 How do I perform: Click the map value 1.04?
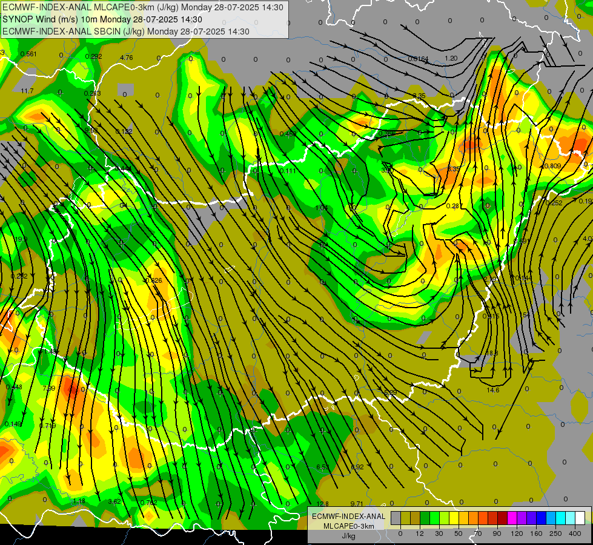322,208
